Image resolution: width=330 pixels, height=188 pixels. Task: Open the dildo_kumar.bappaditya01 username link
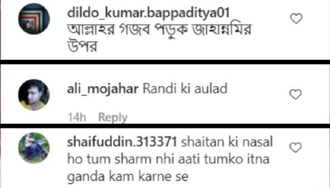(x=148, y=14)
